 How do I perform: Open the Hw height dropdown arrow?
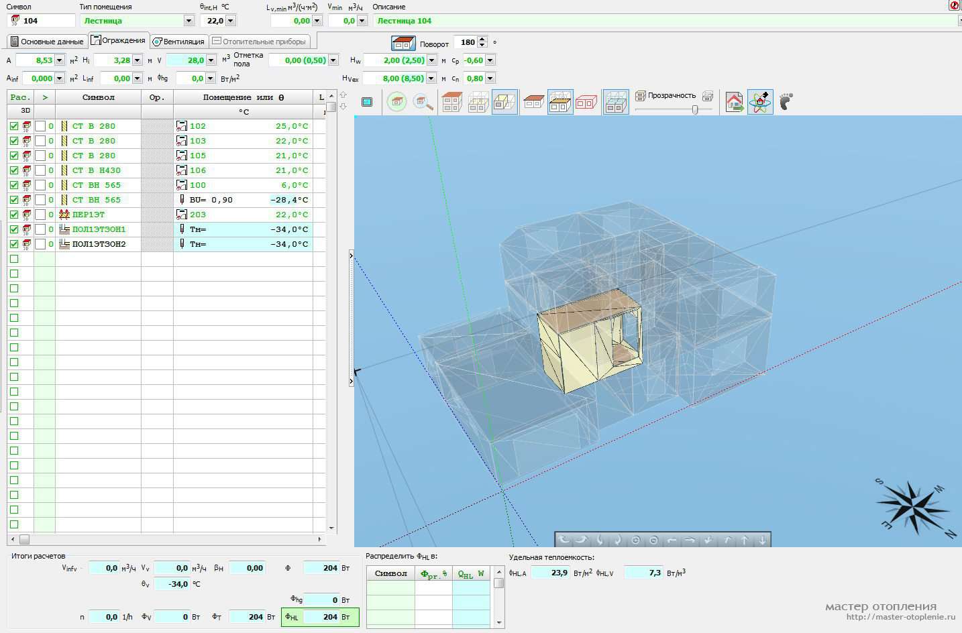click(x=431, y=60)
